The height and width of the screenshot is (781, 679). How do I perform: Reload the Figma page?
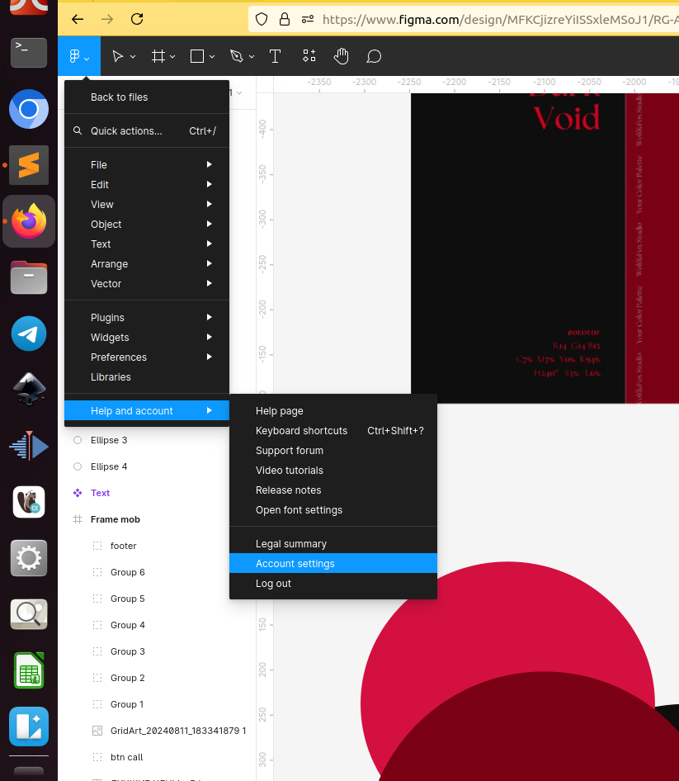137,20
